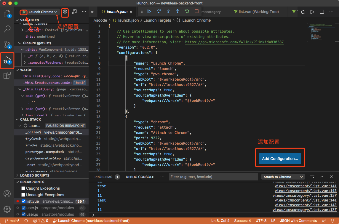Open the Attach to Chrome console dropdown

[283, 177]
